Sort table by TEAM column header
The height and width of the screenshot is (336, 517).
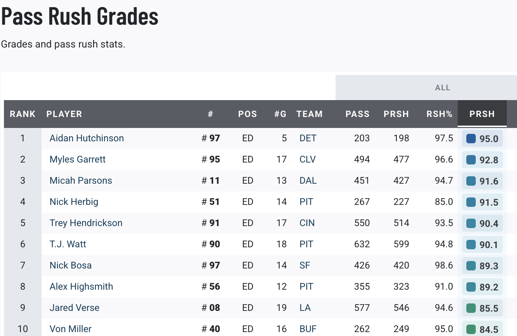point(310,114)
